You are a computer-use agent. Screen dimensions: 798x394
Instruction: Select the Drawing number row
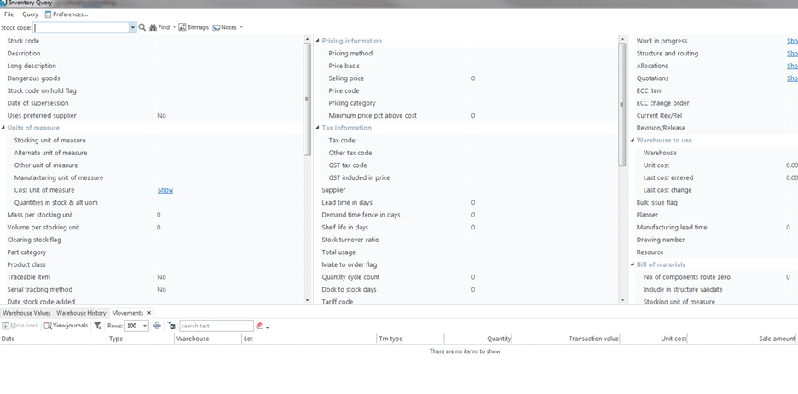click(x=716, y=240)
